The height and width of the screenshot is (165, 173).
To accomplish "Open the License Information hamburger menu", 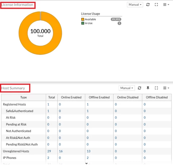I will (x=166, y=5).
